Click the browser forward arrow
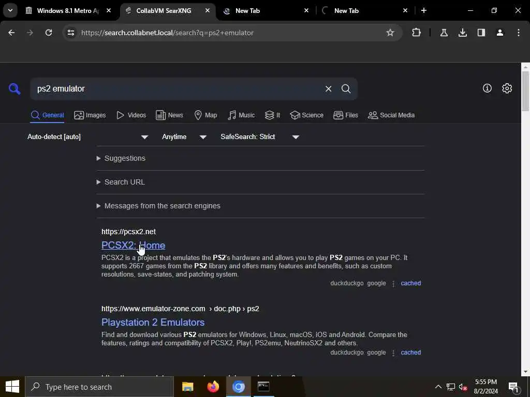This screenshot has width=530, height=397. click(30, 33)
